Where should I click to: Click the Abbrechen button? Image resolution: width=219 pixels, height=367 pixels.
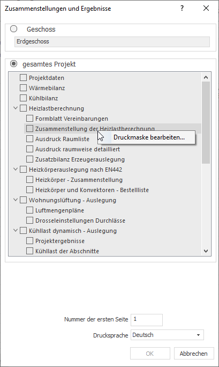click(194, 354)
